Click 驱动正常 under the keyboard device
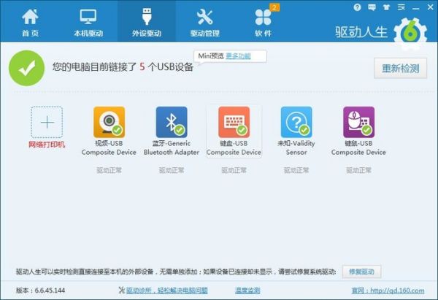Viewport: 438px width, 300px height. [x=234, y=170]
